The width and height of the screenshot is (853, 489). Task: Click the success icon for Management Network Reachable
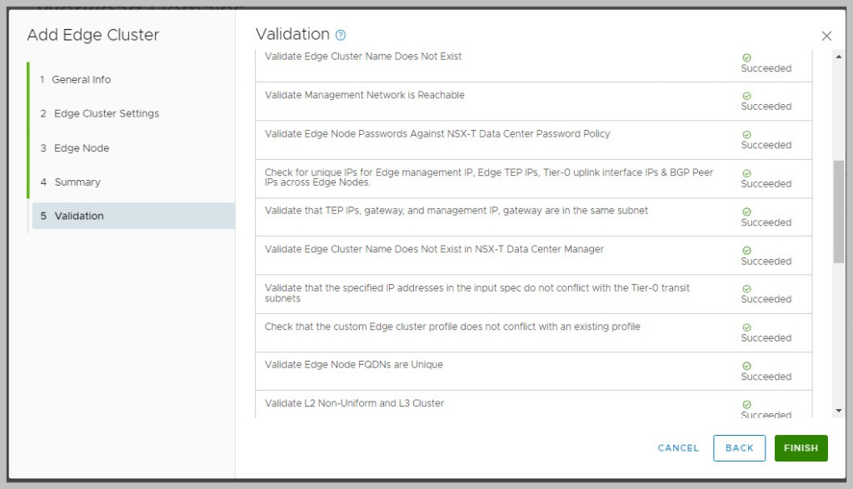(746, 96)
